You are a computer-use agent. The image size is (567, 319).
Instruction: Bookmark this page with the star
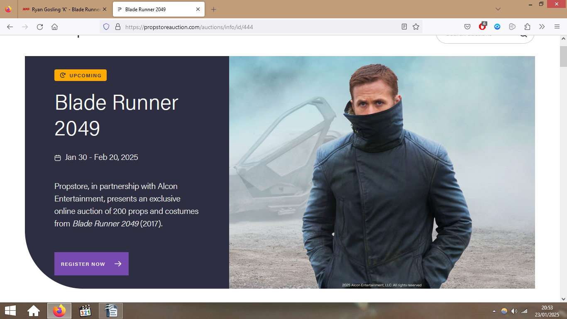[416, 27]
